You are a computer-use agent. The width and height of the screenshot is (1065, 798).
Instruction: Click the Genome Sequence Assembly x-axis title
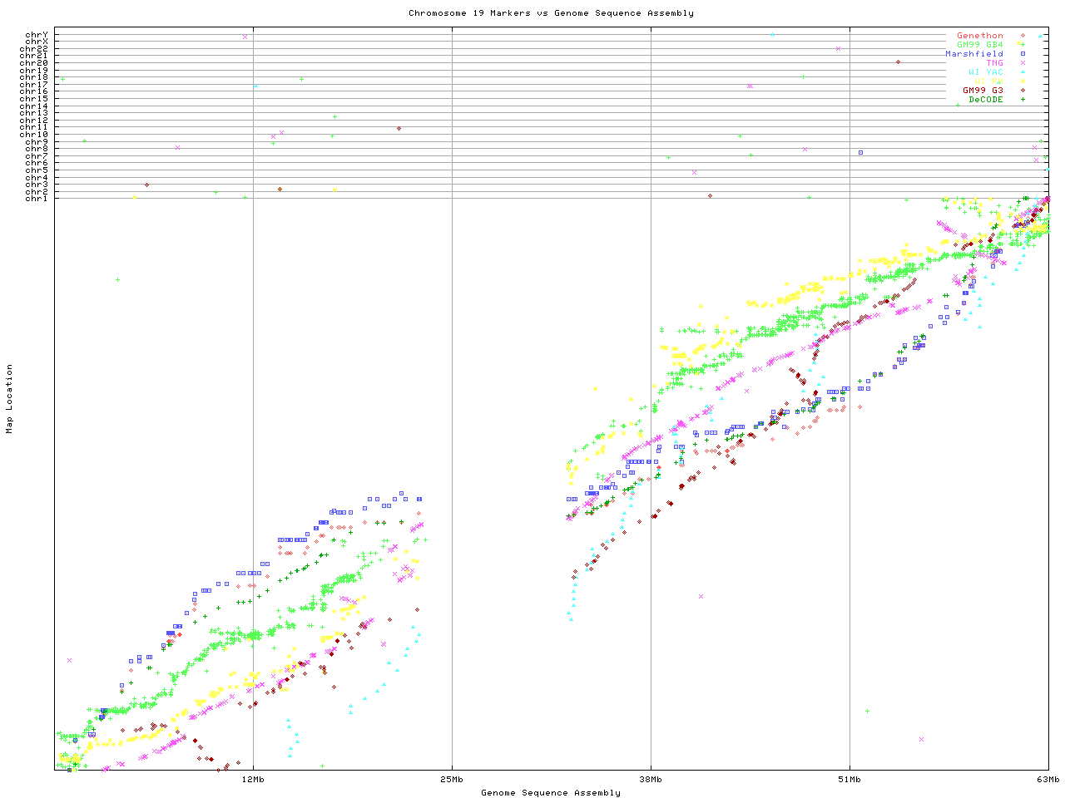pyautogui.click(x=551, y=793)
